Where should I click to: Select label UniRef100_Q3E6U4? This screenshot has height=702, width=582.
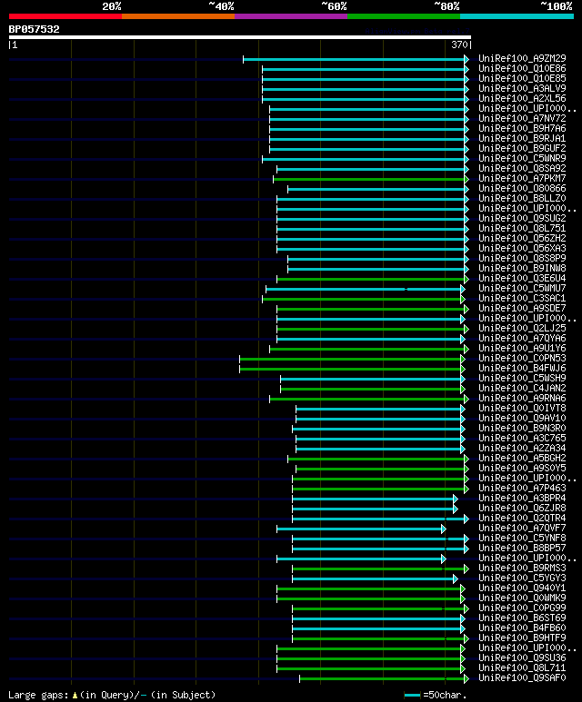[x=522, y=279]
